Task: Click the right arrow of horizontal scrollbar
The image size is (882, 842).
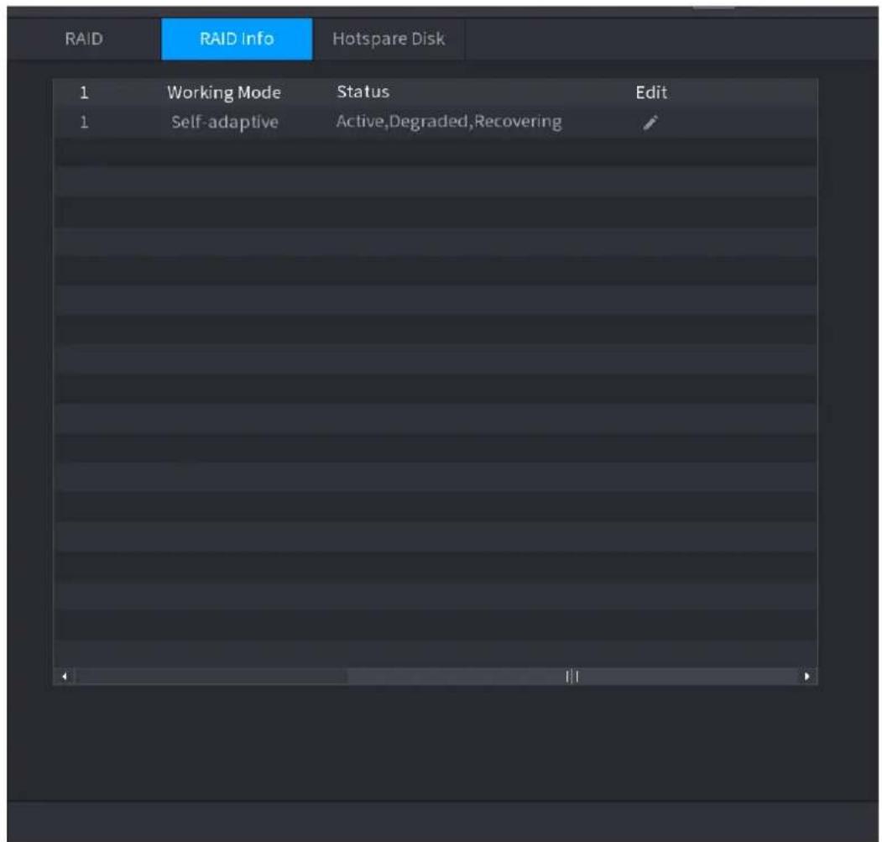Action: coord(806,676)
